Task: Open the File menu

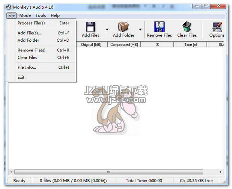Action: (11, 15)
